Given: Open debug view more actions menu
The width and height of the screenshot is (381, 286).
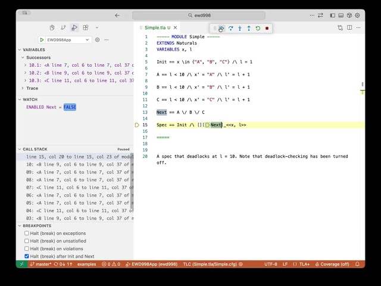Looking at the screenshot, I should pyautogui.click(x=107, y=40).
